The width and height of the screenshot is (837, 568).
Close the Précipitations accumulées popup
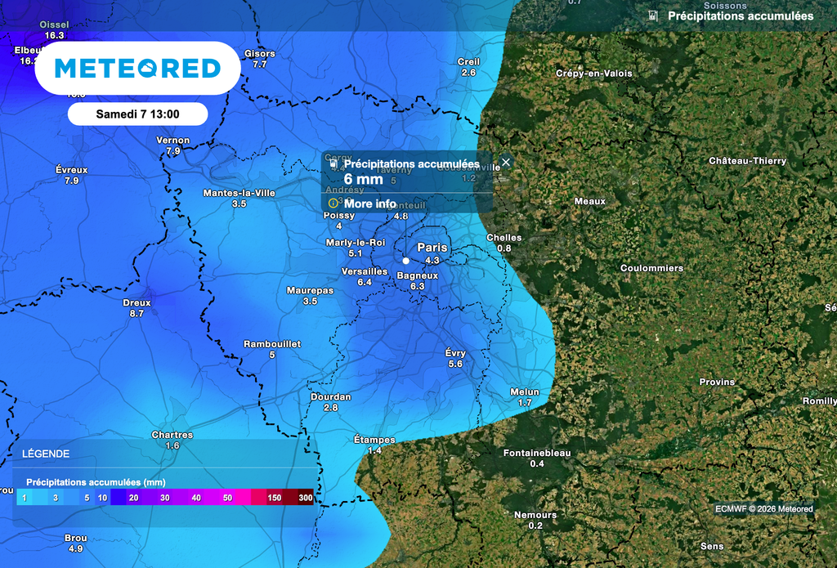506,163
